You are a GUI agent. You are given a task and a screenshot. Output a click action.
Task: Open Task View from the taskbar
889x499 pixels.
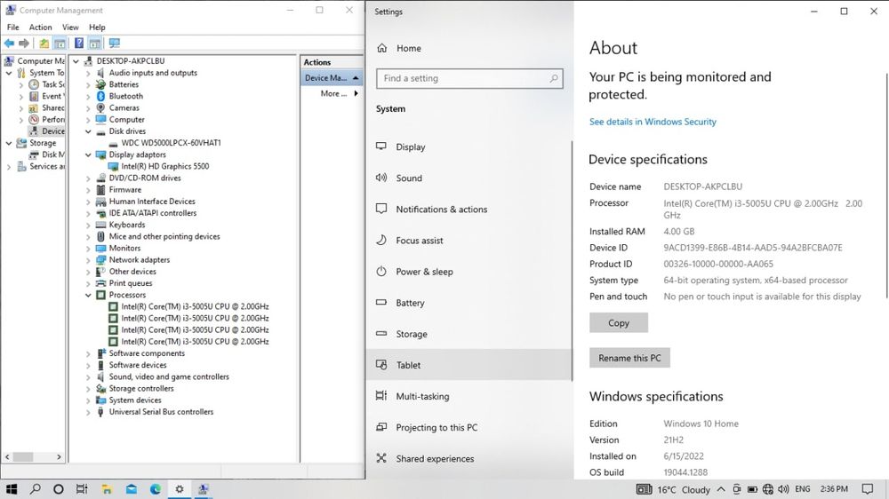82,489
